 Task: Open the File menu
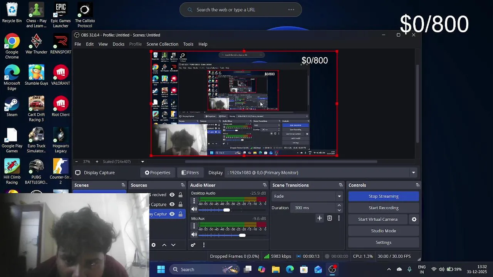pyautogui.click(x=78, y=44)
